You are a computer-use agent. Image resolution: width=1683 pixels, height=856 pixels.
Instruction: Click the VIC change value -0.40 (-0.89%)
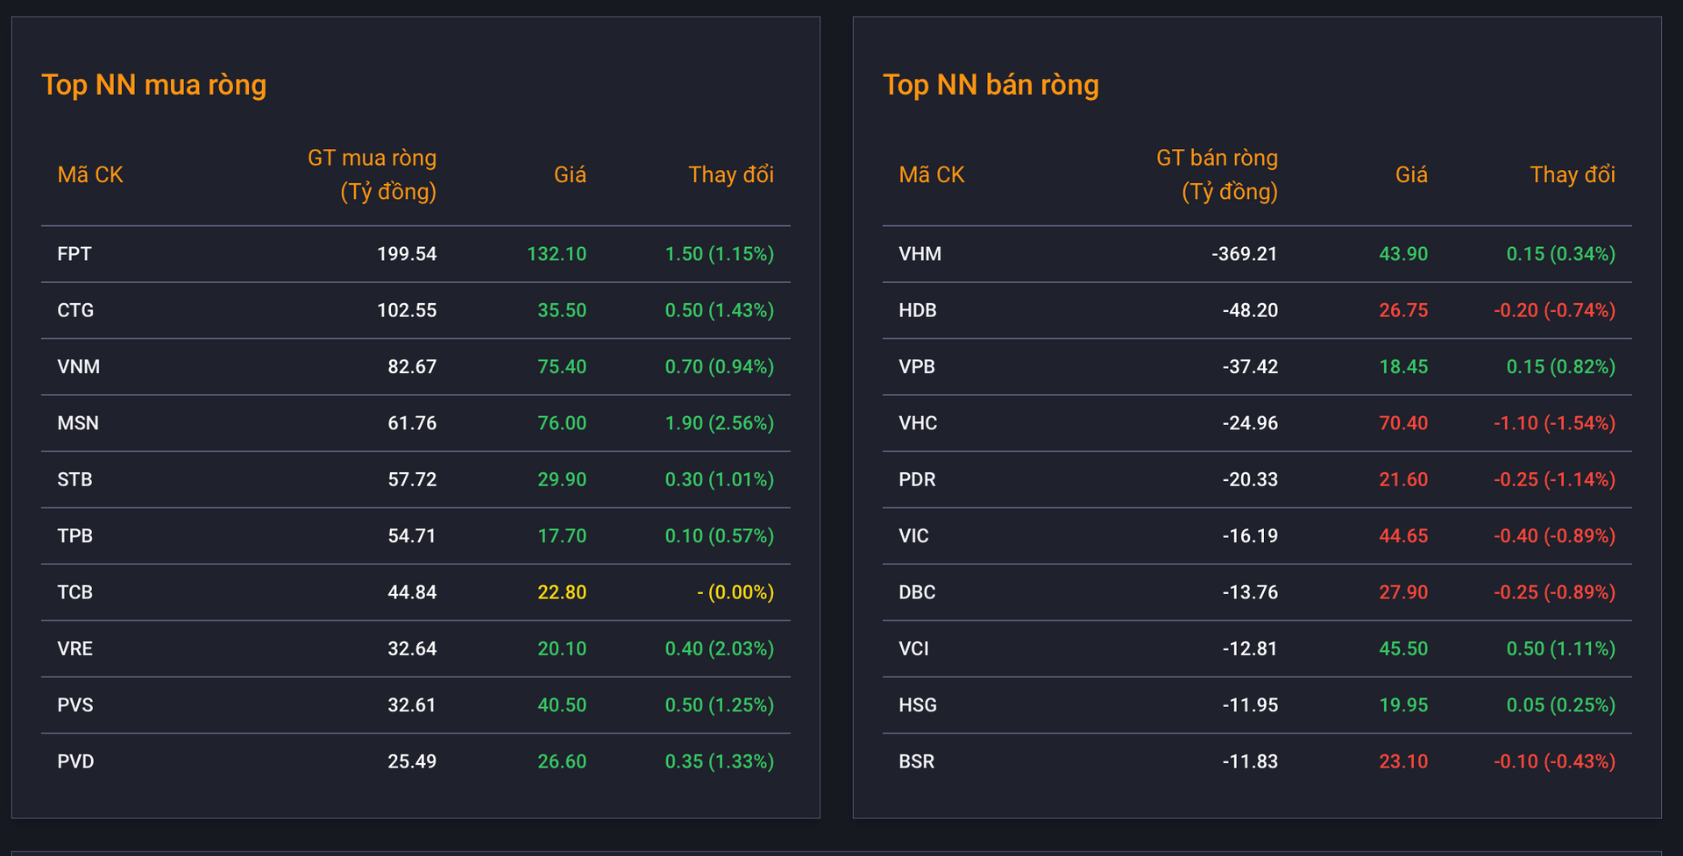1554,536
